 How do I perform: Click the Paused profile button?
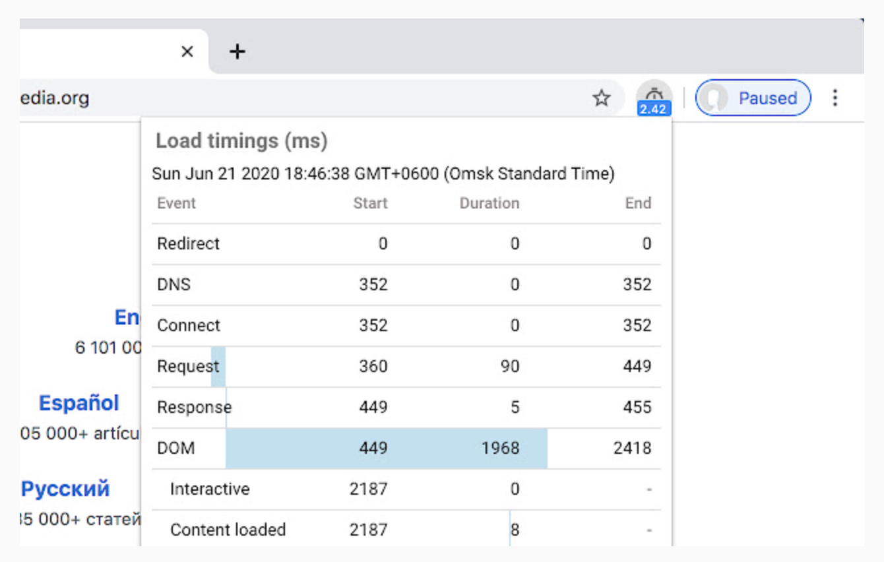point(753,98)
